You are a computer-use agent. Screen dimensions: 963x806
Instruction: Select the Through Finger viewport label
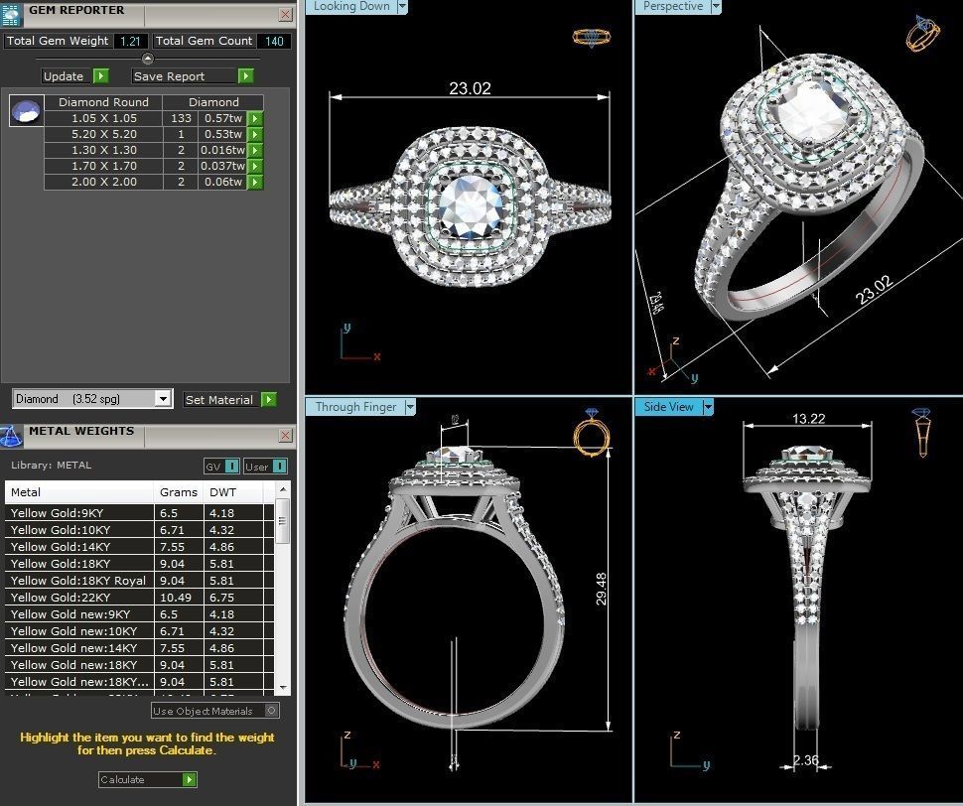(x=356, y=407)
